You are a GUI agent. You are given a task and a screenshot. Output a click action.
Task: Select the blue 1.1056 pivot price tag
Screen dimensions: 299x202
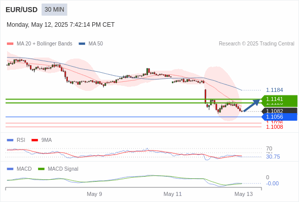(x=279, y=117)
